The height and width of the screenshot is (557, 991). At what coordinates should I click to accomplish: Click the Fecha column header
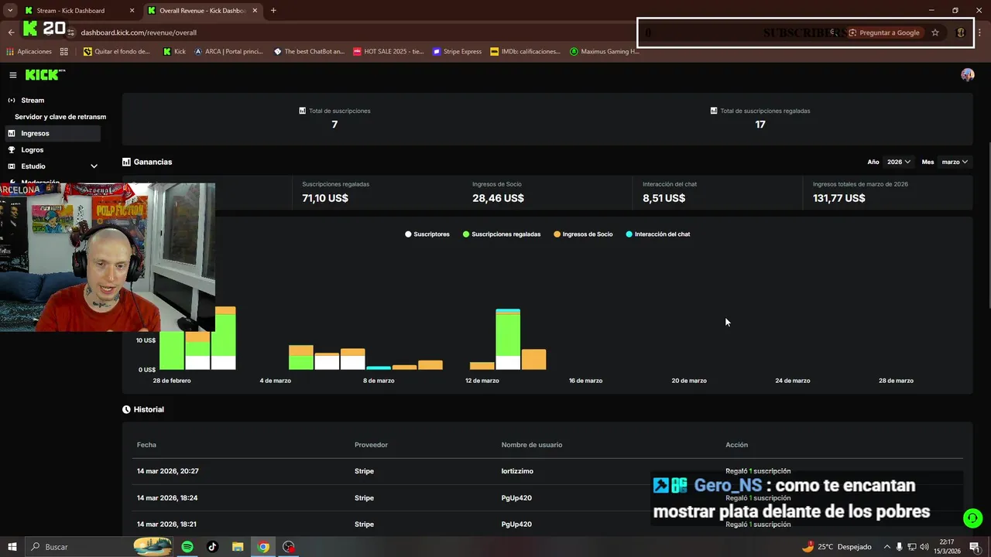[x=146, y=445]
